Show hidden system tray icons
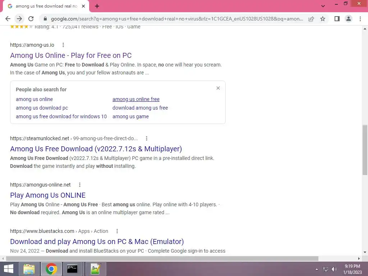Viewport: 368px width, 276px height. pyautogui.click(x=317, y=269)
